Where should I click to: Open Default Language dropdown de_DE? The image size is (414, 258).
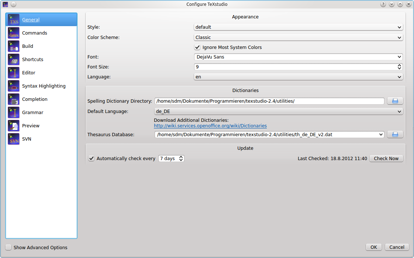(x=279, y=112)
